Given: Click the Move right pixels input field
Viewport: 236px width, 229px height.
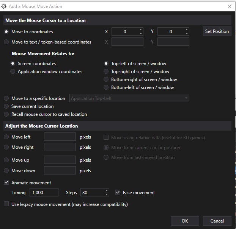Looking at the screenshot, I should click(x=60, y=147).
